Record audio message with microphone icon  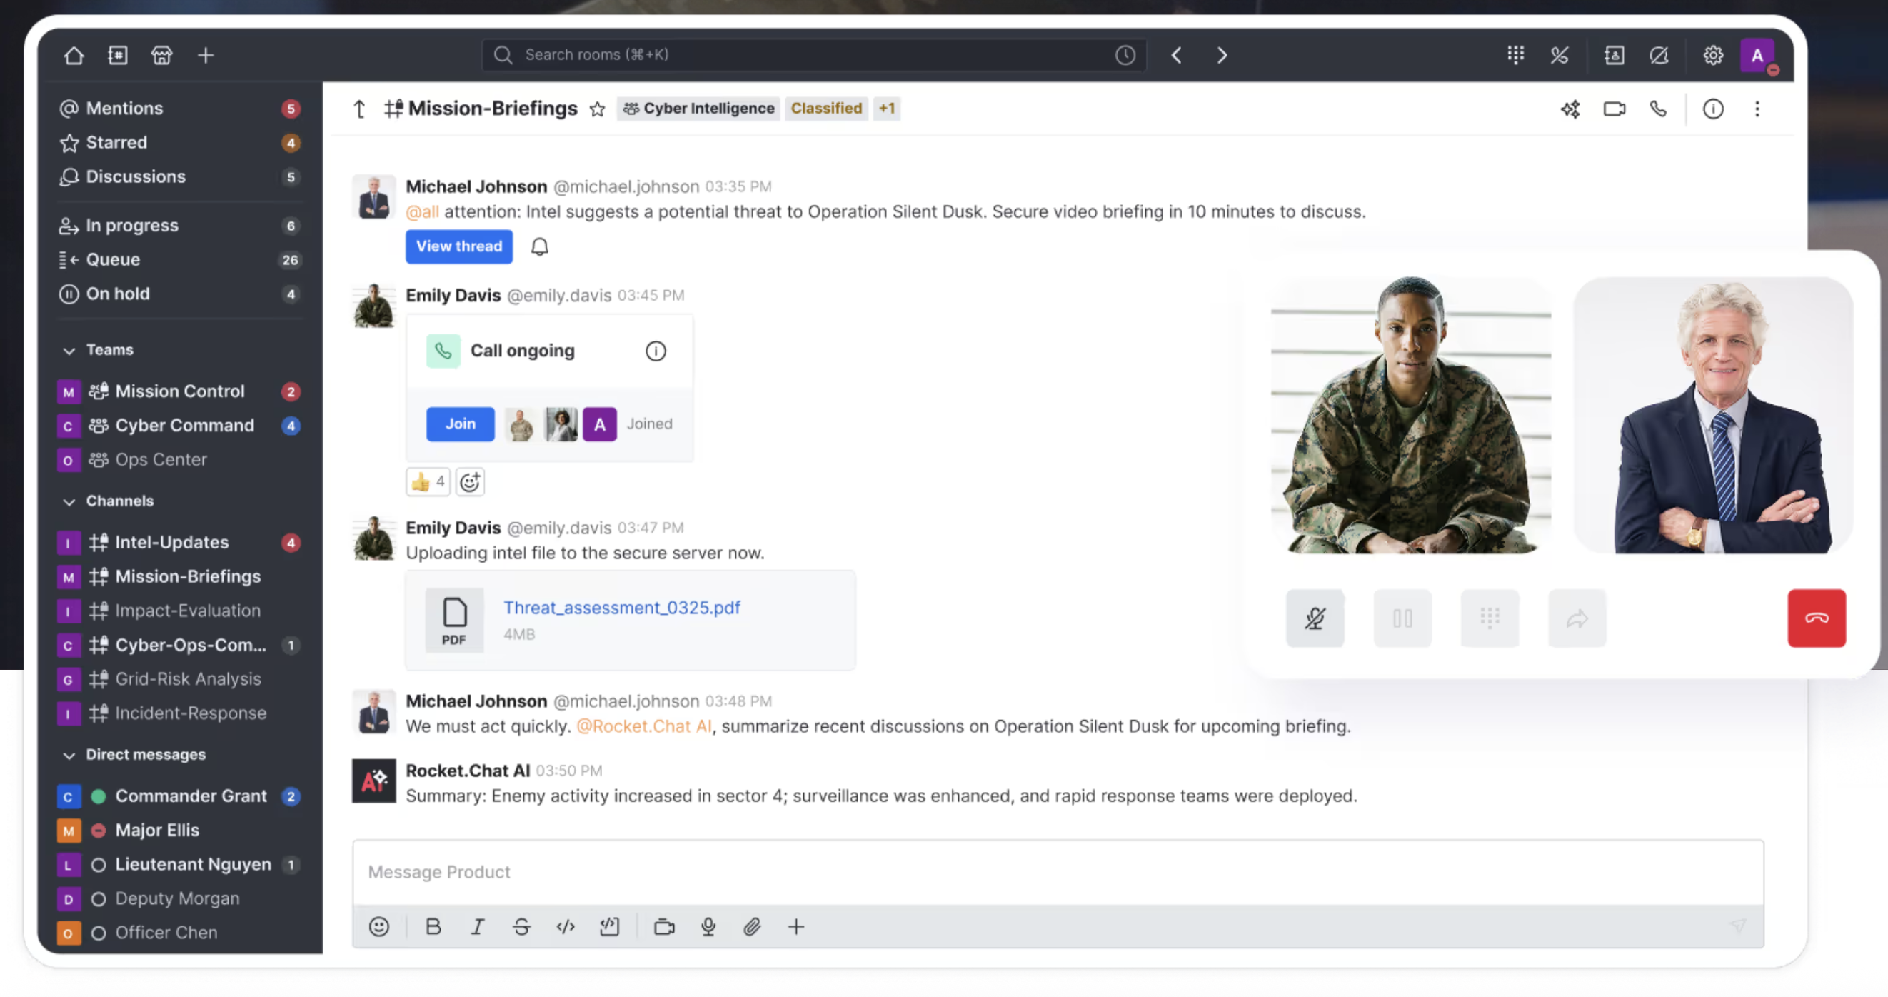708,926
